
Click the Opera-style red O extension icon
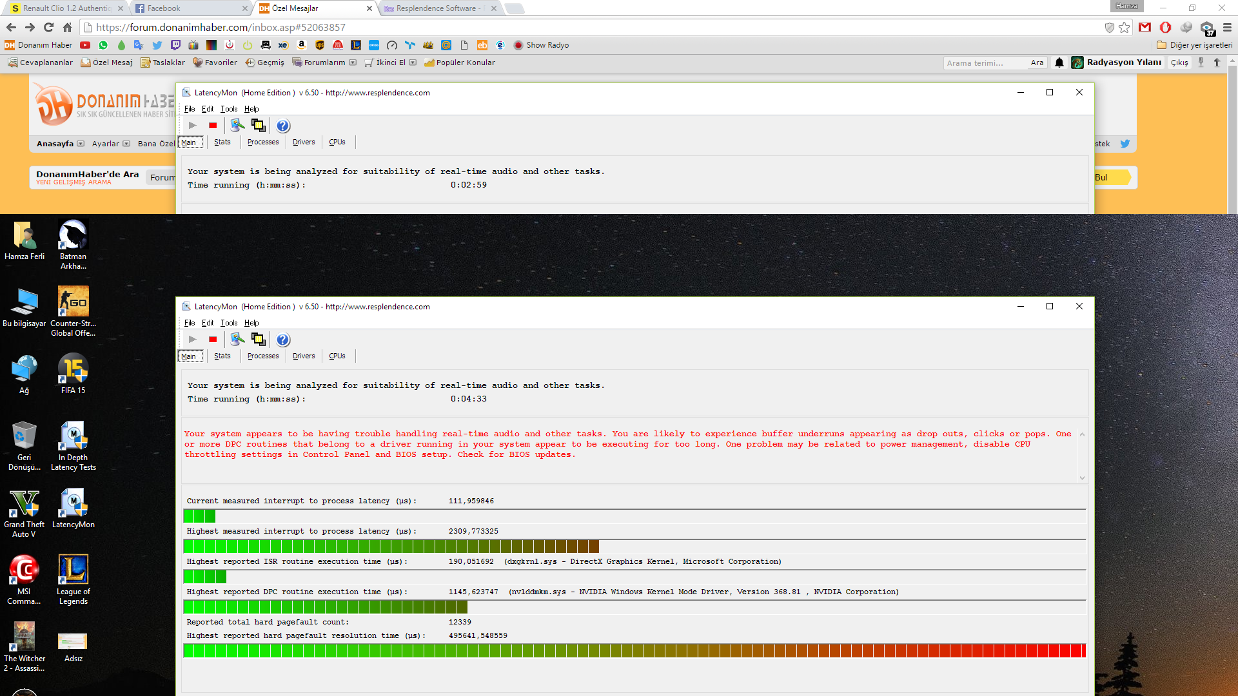tap(1165, 27)
